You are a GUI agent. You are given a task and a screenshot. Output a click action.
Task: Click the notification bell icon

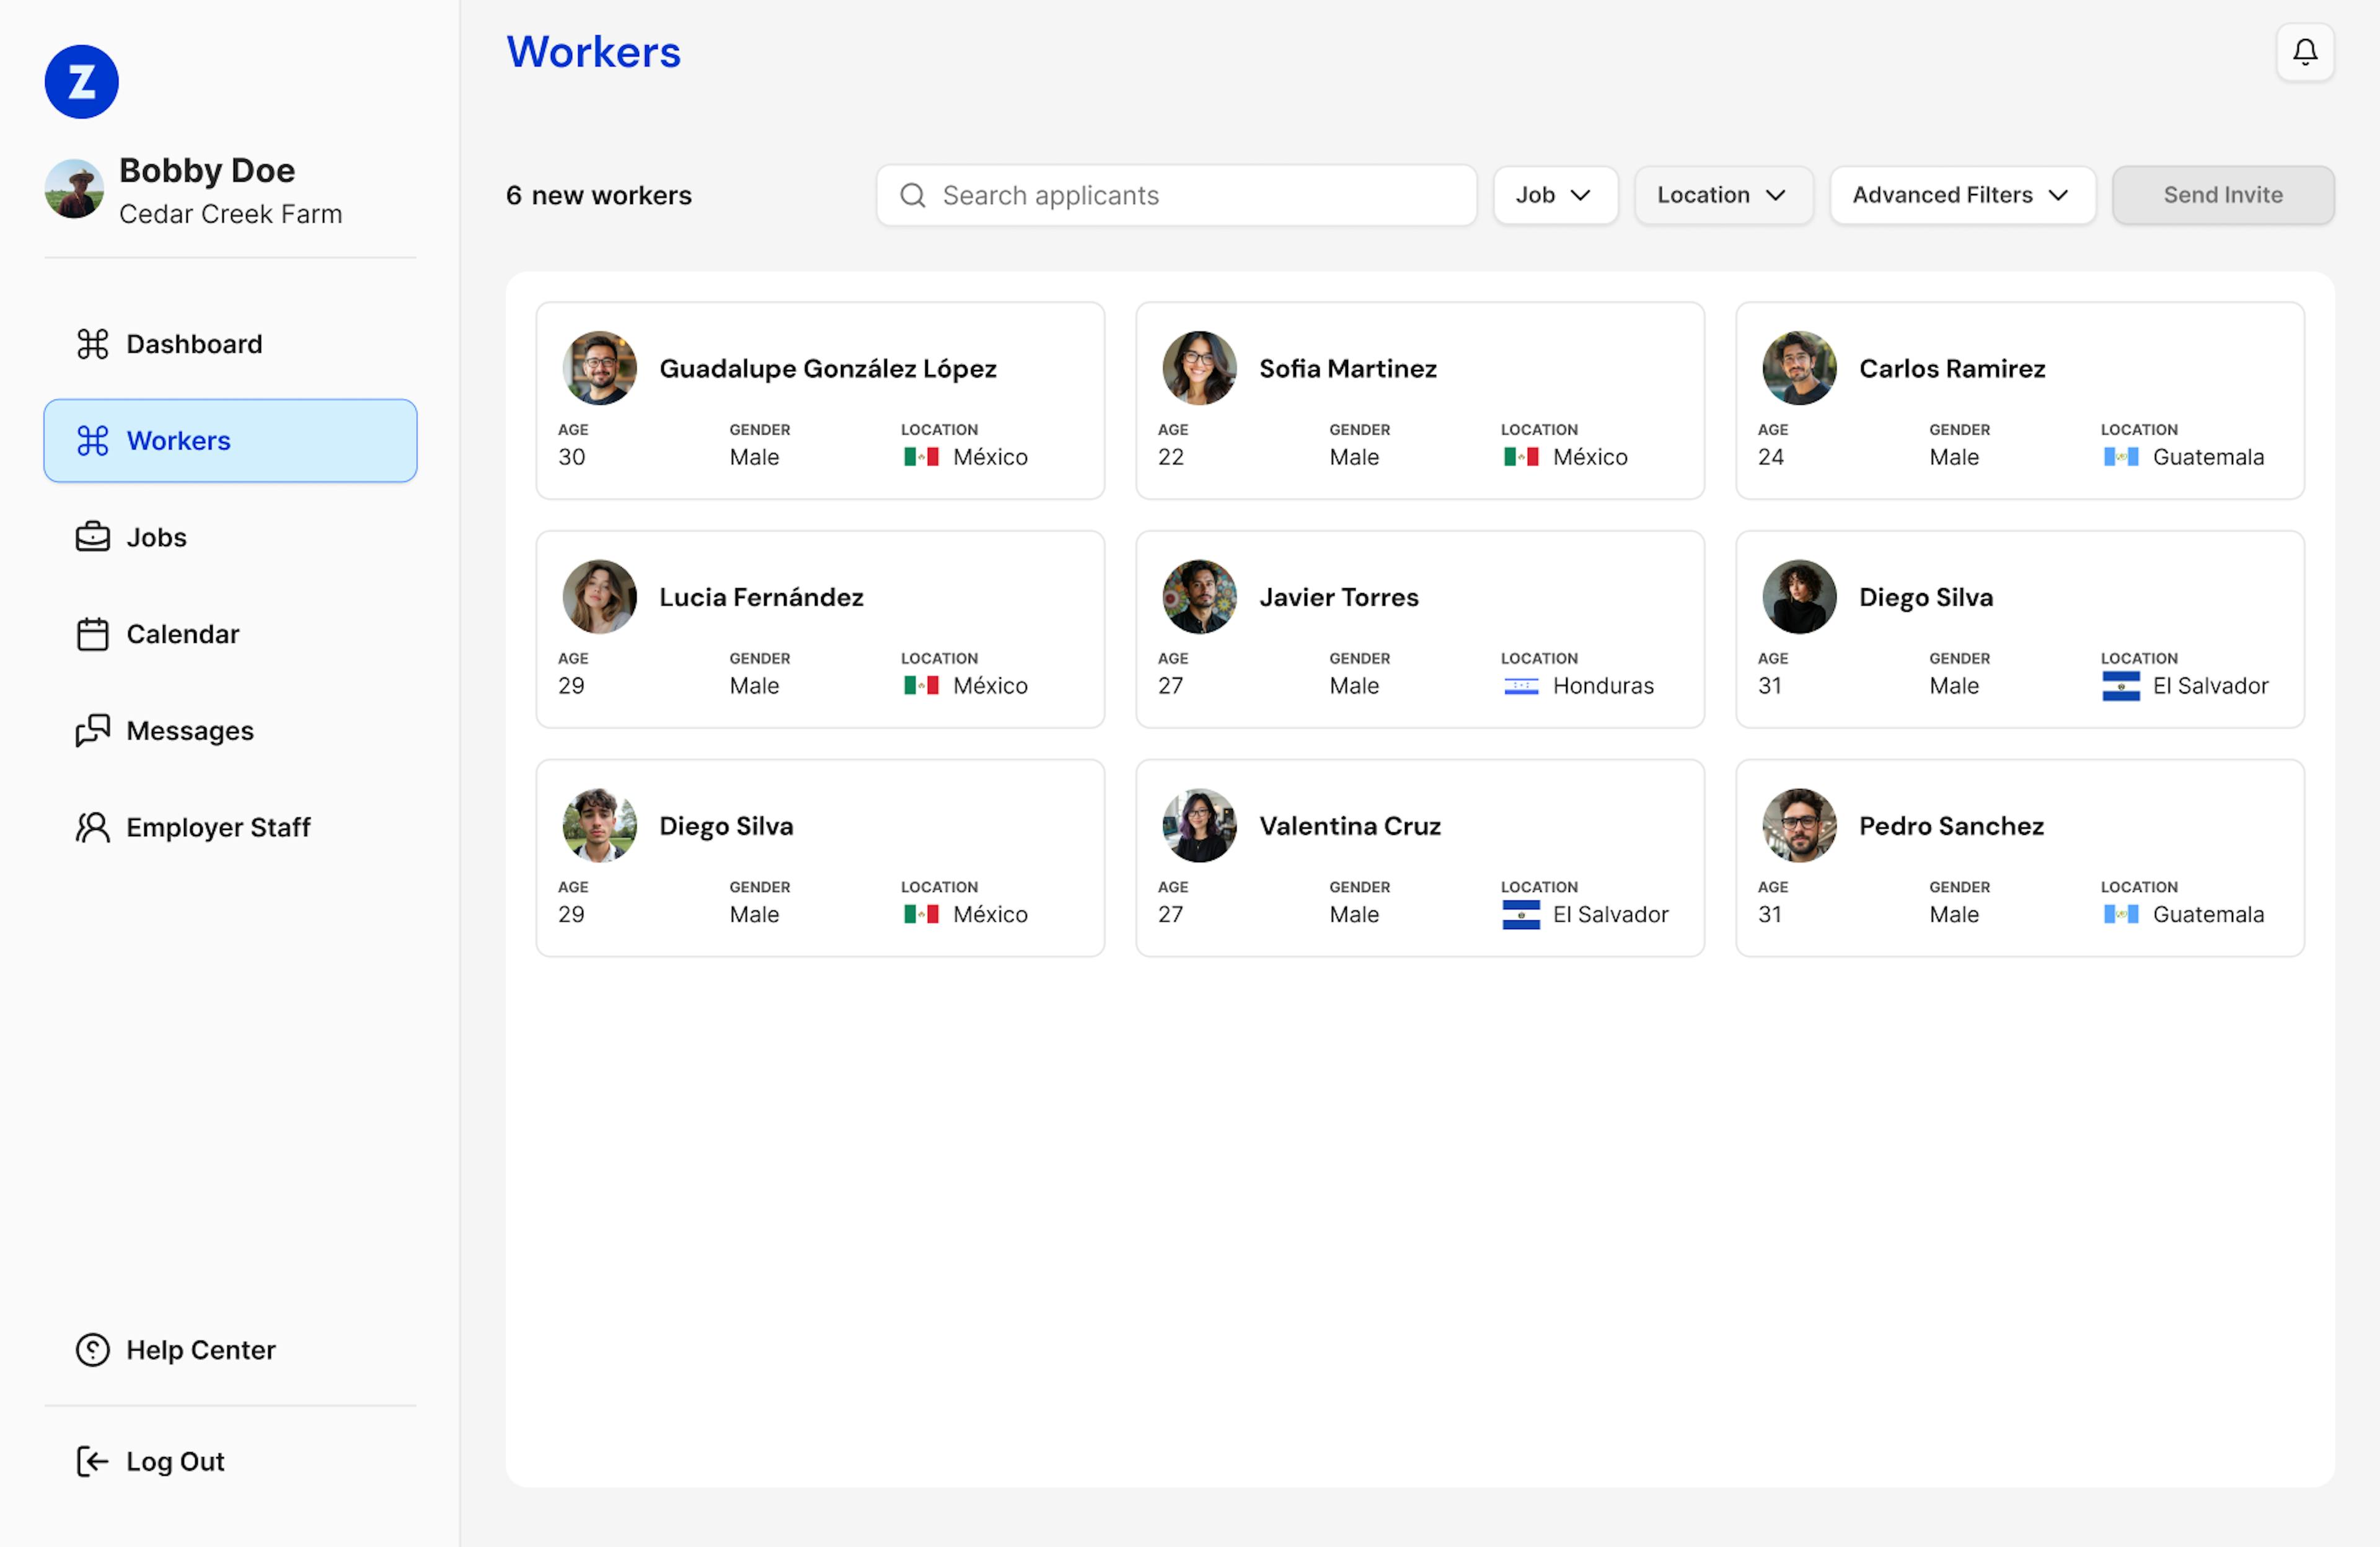coord(2304,52)
